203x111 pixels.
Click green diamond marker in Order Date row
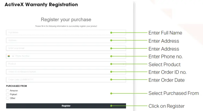pyautogui.click(x=111, y=80)
